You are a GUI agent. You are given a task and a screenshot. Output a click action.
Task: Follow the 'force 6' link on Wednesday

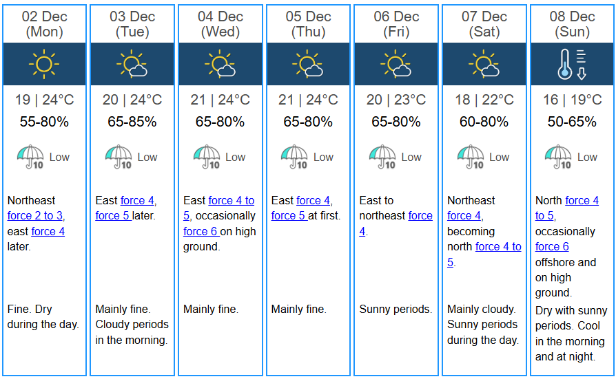[x=201, y=232]
